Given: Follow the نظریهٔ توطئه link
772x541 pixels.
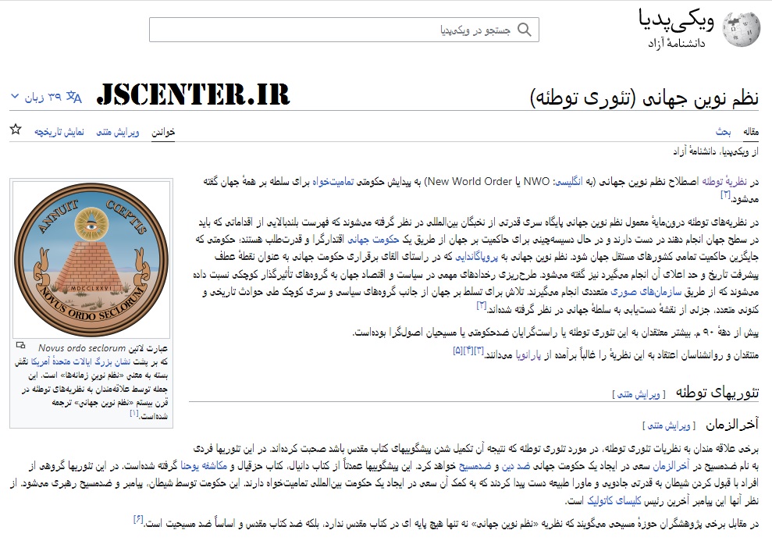Looking at the screenshot, I should click(x=724, y=182).
